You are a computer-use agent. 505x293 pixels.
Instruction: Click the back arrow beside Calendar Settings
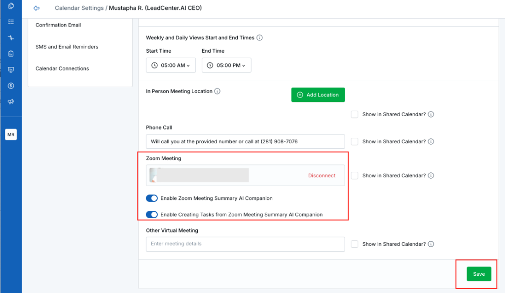[36, 8]
